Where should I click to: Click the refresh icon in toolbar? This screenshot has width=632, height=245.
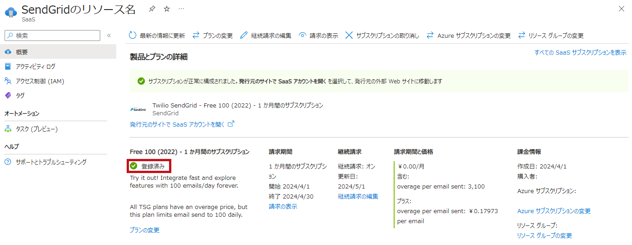(133, 36)
